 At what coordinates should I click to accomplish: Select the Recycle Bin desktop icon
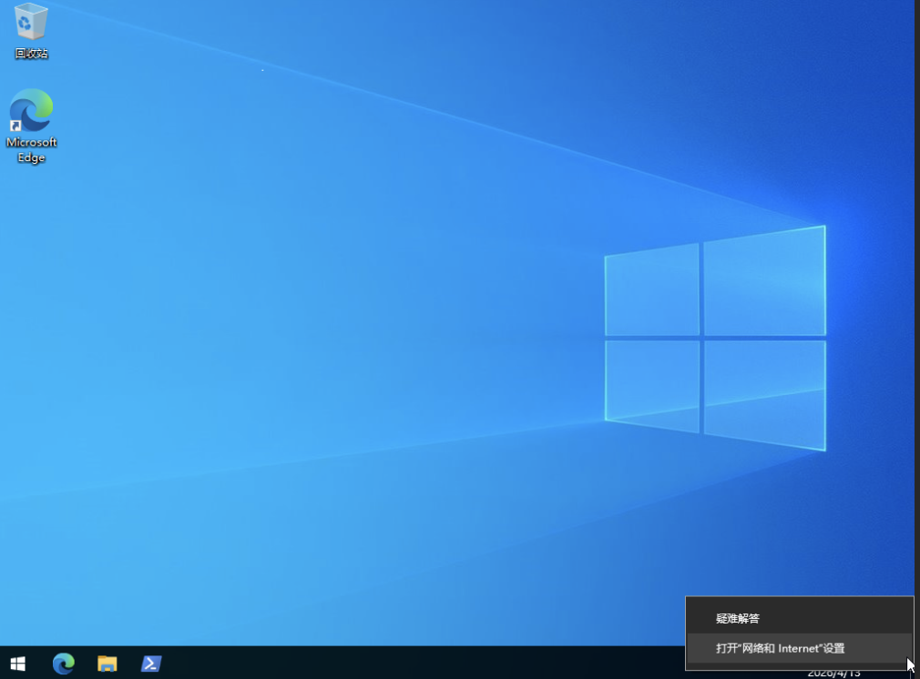(31, 22)
